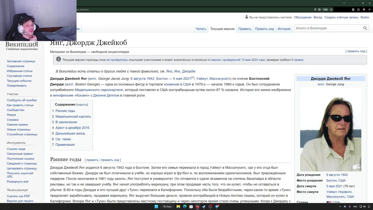The height and width of the screenshot is (210, 373).
Task: Click 'Свежие правки' in sidebar
Action: [17, 125]
